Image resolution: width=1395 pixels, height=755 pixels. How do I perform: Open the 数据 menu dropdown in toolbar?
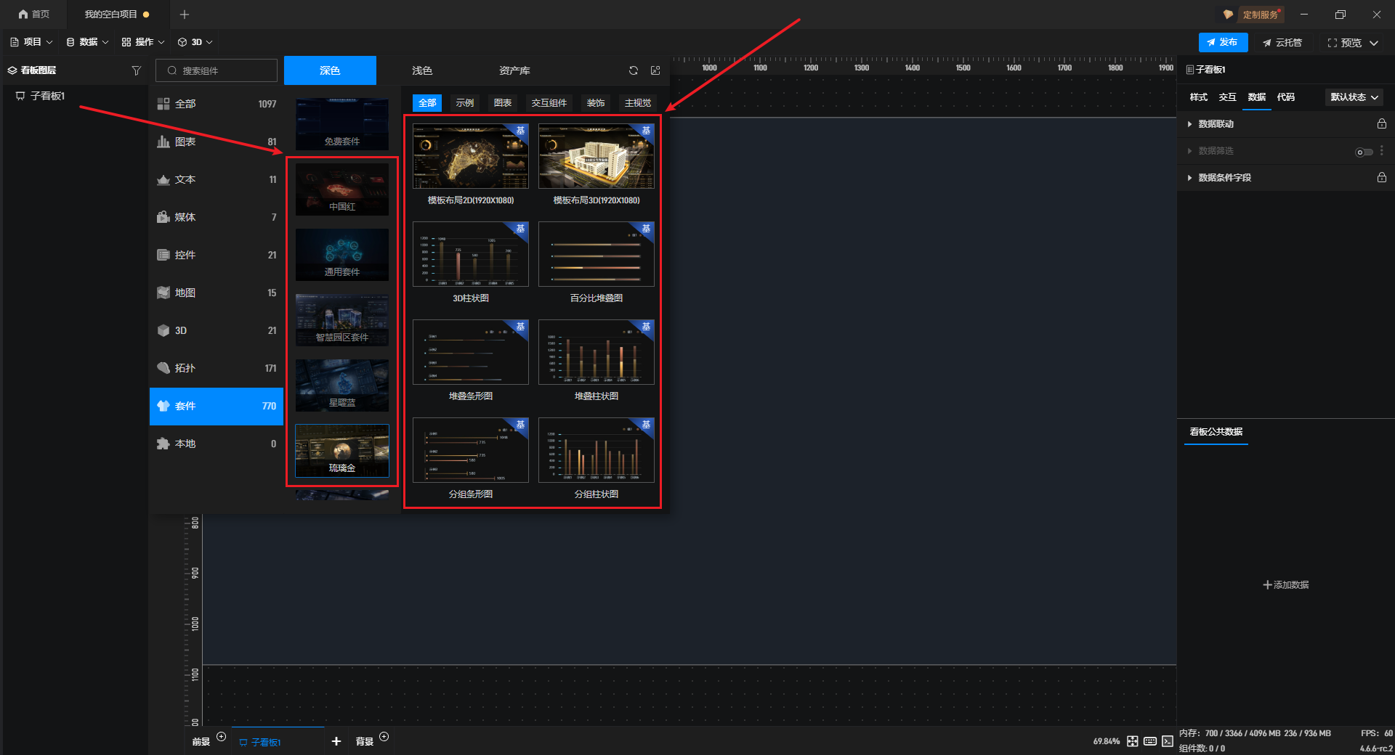point(87,42)
